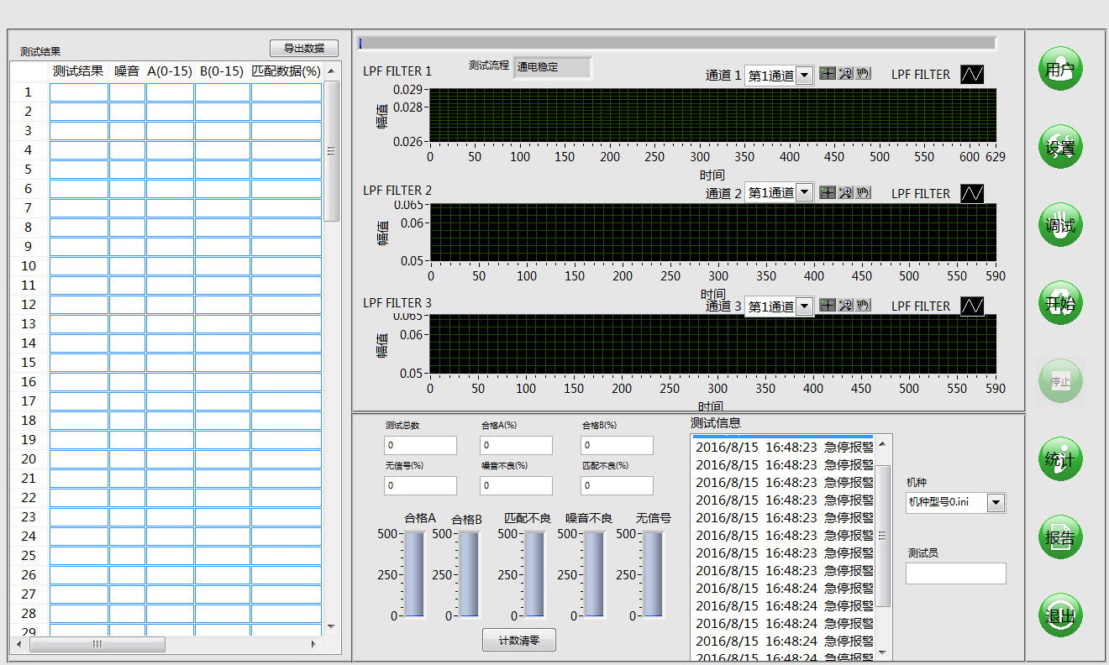The width and height of the screenshot is (1109, 665).
Task: Click the plot legend swatch of graph 3
Action: coord(972,306)
